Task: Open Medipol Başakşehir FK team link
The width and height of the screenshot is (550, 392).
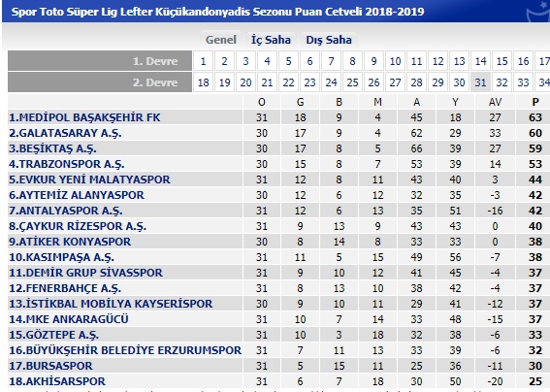Action: [x=84, y=117]
